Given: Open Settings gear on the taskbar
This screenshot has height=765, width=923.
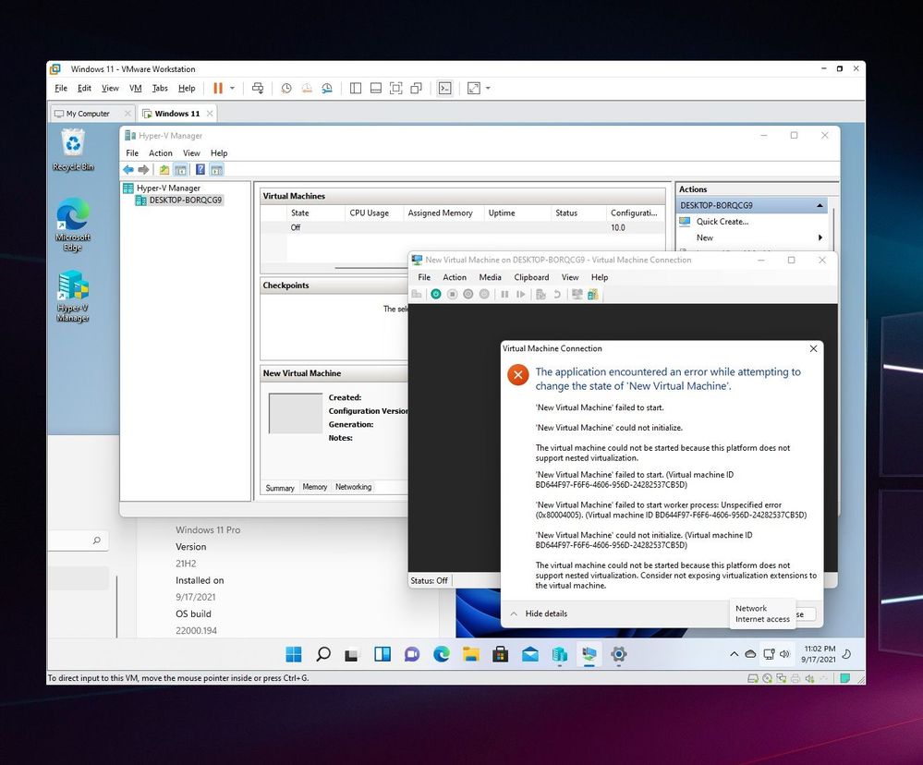Looking at the screenshot, I should coord(619,654).
